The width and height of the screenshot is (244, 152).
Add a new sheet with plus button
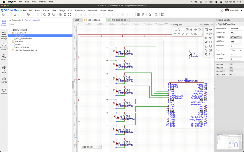pyautogui.click(x=100, y=147)
